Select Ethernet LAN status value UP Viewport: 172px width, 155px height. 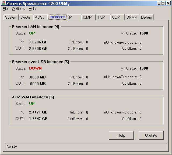[32, 33]
